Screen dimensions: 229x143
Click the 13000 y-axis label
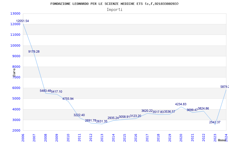(15, 13)
